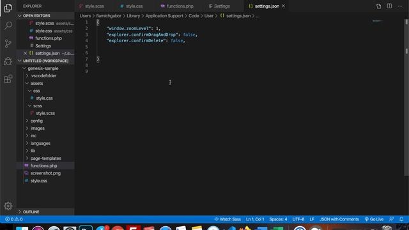Viewport: 409px width, 230px height.
Task: Place cursor on "window.zoomLevel" line
Action: pyautogui.click(x=134, y=28)
